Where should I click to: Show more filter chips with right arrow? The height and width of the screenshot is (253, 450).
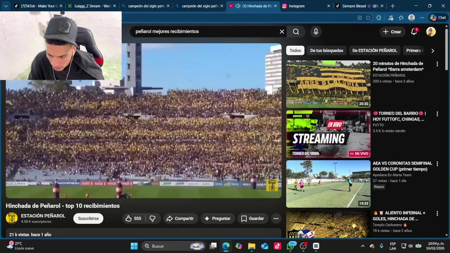[432, 51]
